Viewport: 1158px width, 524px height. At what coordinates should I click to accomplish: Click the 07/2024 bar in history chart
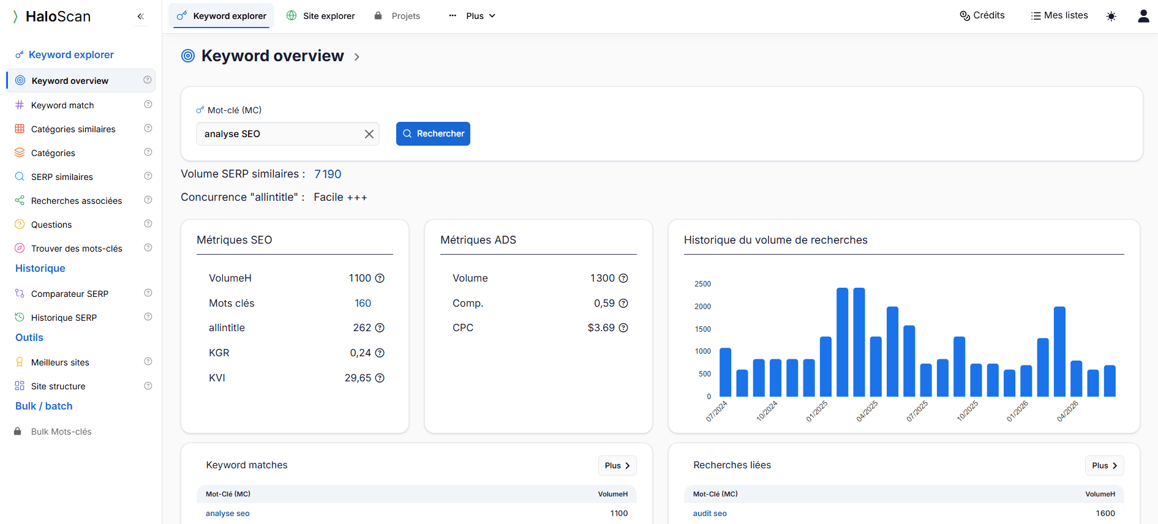[726, 372]
